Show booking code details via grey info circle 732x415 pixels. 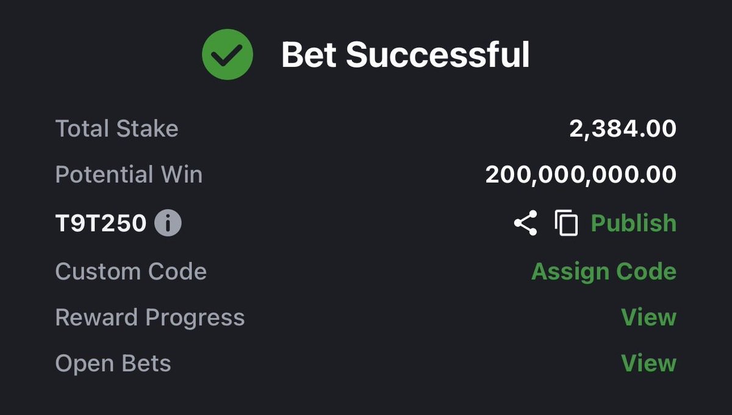(x=168, y=224)
